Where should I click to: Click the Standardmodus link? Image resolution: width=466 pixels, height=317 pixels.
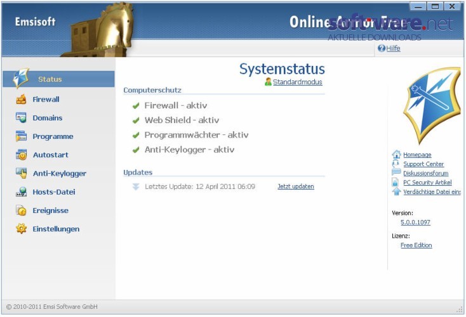pos(298,82)
